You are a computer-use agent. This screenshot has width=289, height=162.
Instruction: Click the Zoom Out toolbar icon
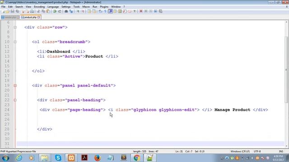click(83, 11)
